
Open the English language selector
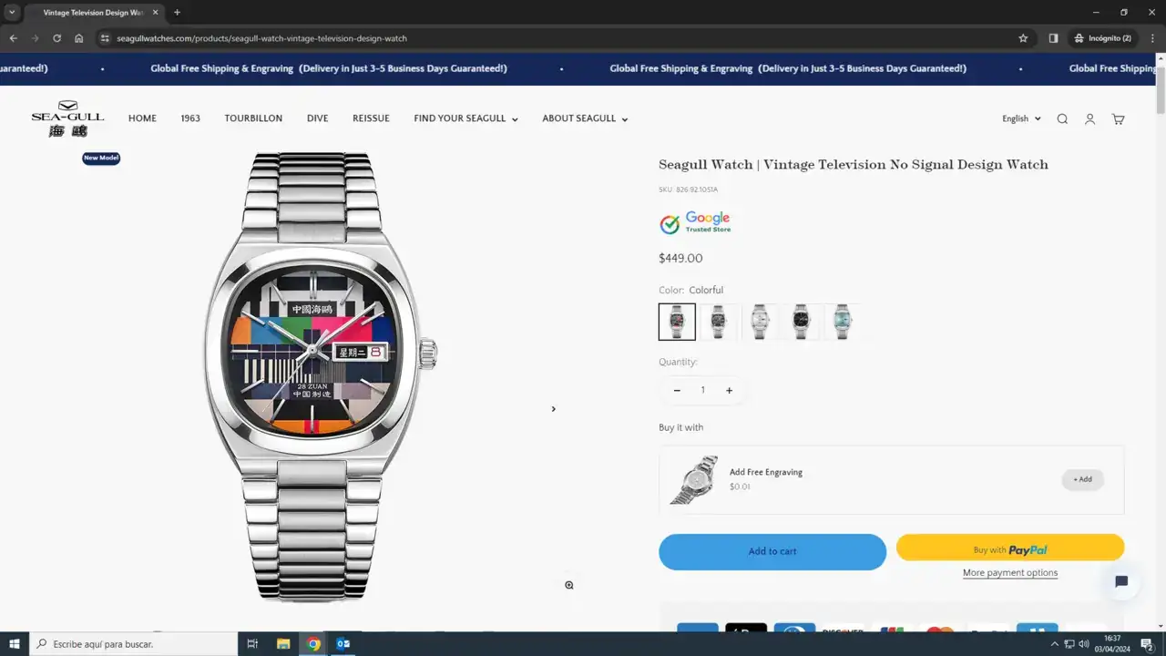pos(1021,118)
